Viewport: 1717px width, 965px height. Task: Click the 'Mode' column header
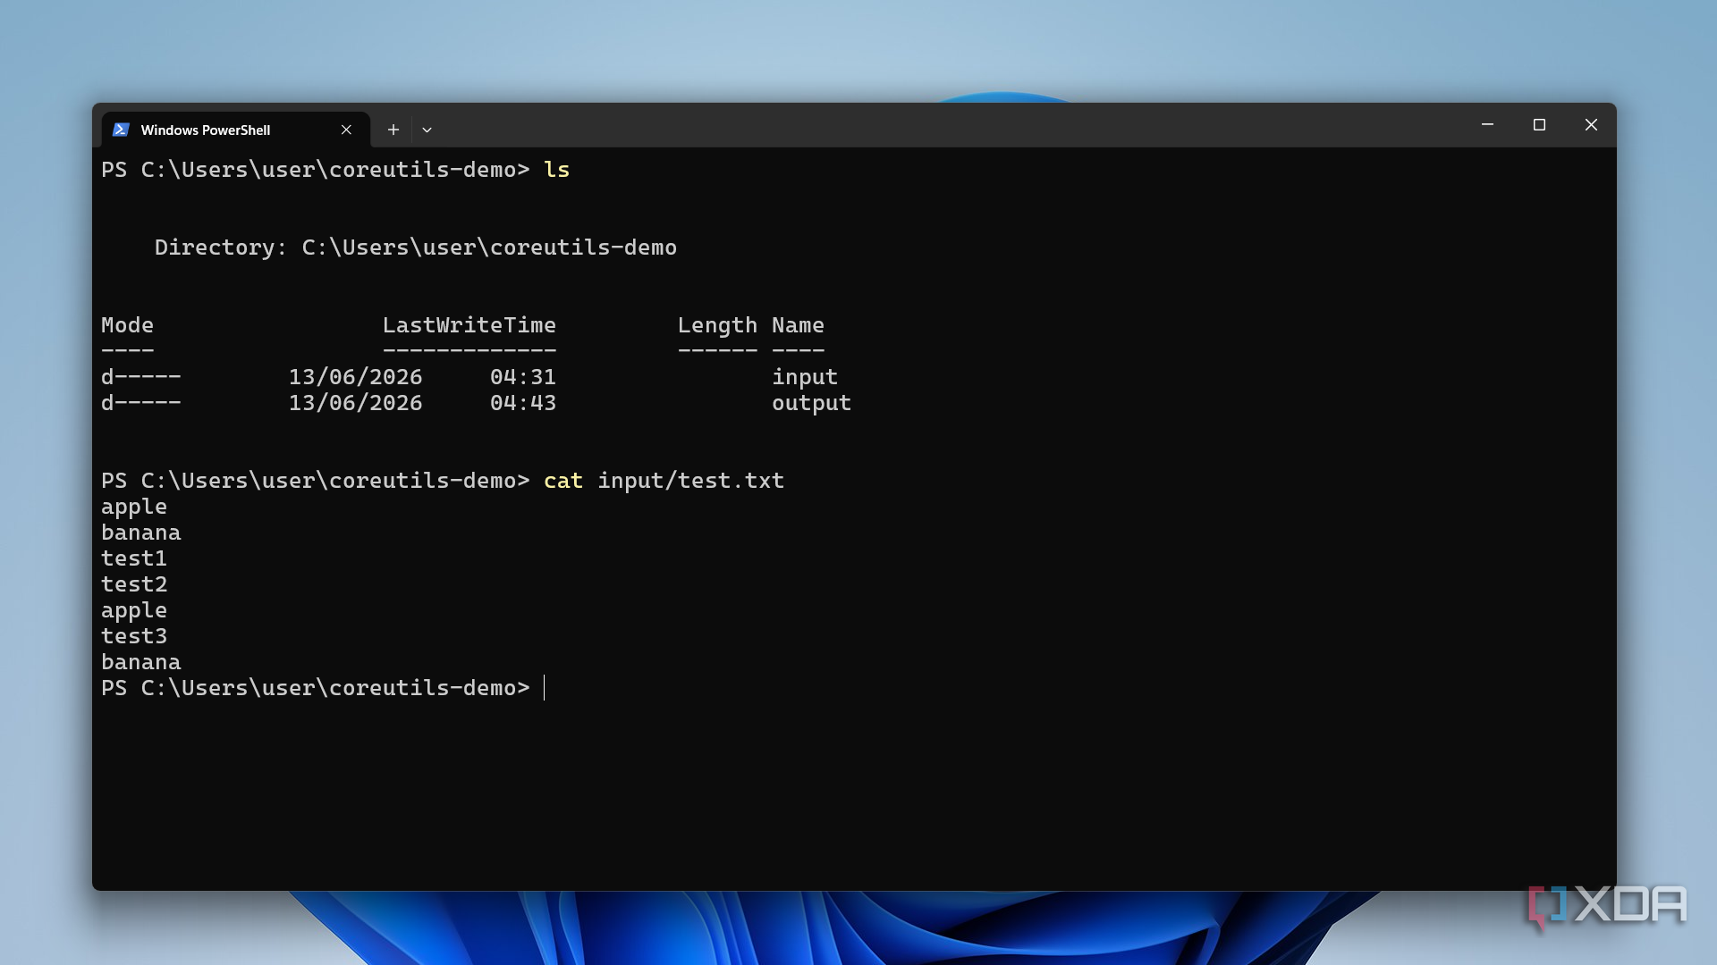[127, 325]
